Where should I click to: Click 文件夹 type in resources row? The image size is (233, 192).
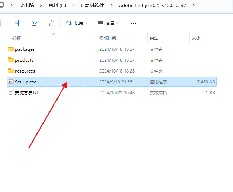[156, 71]
